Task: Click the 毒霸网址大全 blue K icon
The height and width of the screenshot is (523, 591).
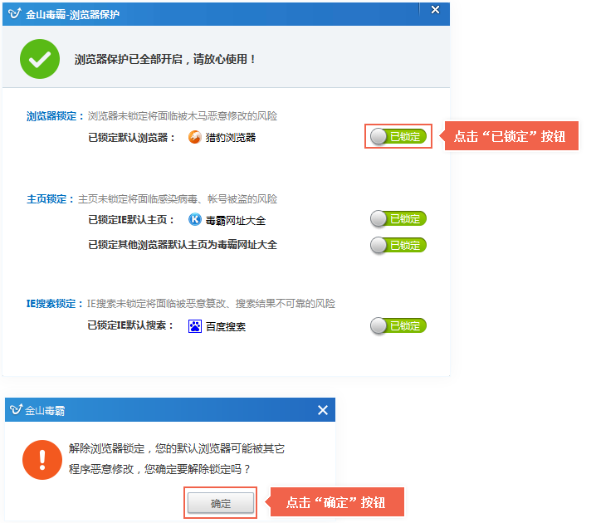Action: pyautogui.click(x=194, y=220)
